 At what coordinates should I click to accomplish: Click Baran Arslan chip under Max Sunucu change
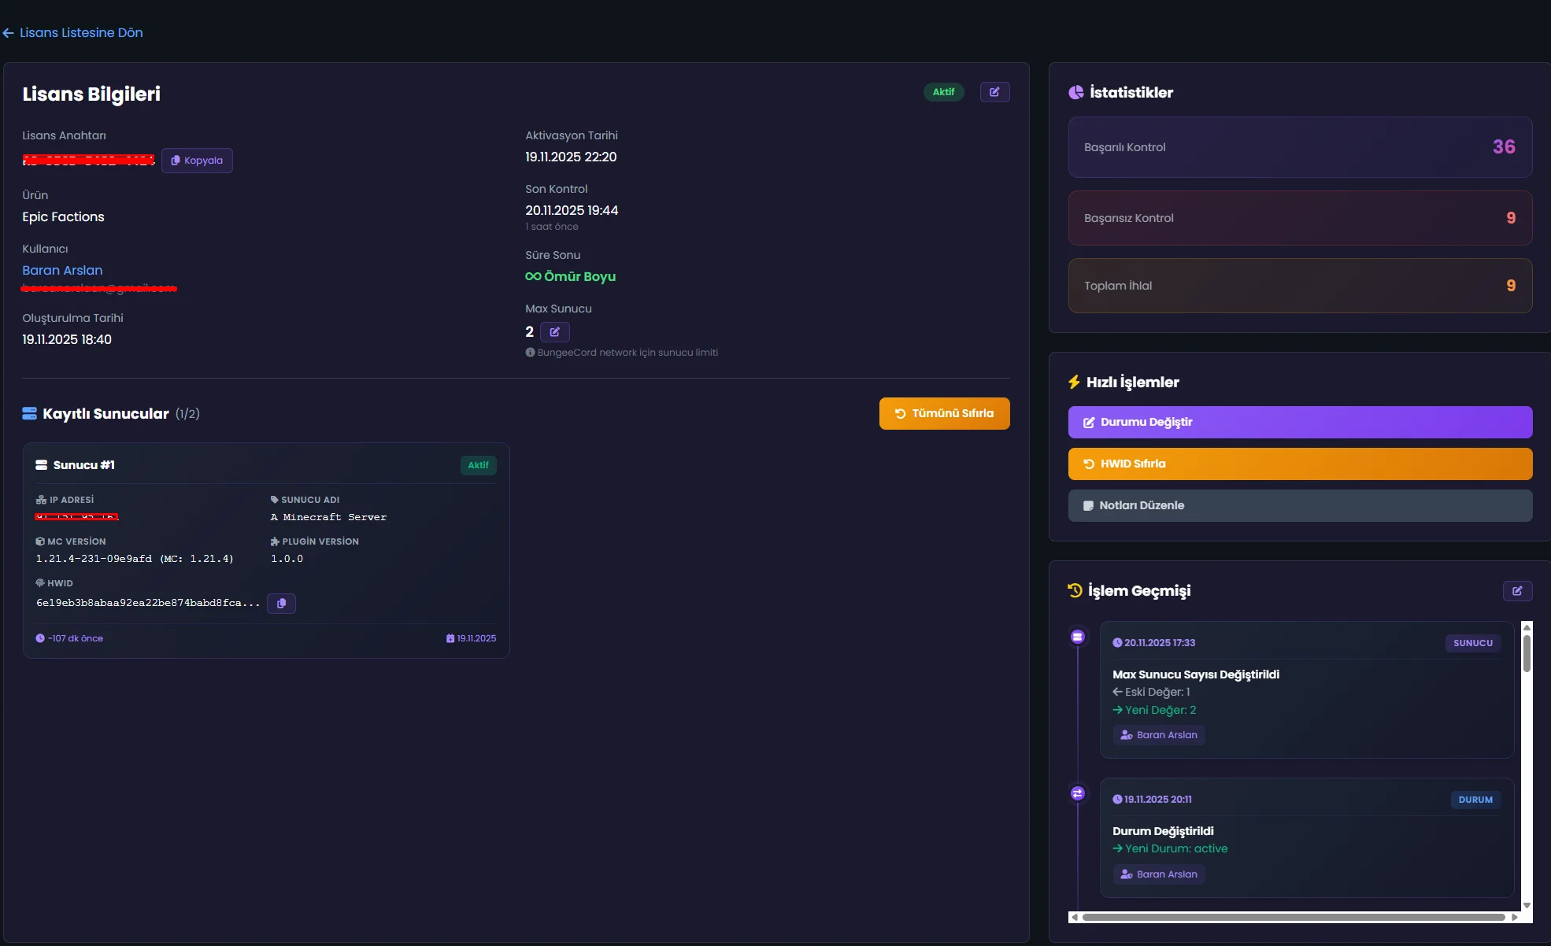coord(1159,735)
